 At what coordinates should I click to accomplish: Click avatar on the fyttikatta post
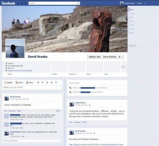[6, 98]
